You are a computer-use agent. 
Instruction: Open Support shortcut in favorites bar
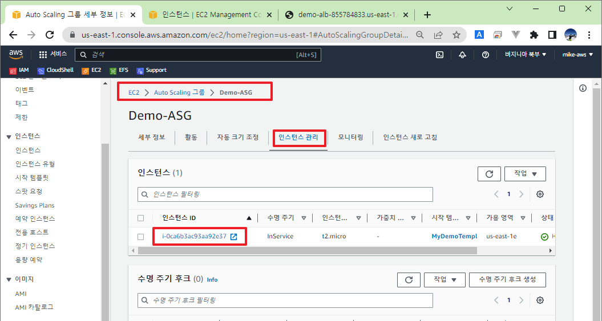(x=151, y=70)
